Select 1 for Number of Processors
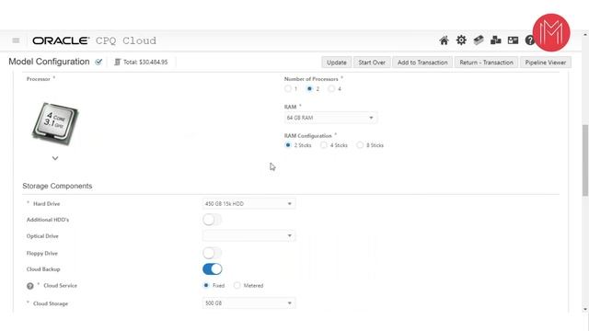 tap(288, 89)
